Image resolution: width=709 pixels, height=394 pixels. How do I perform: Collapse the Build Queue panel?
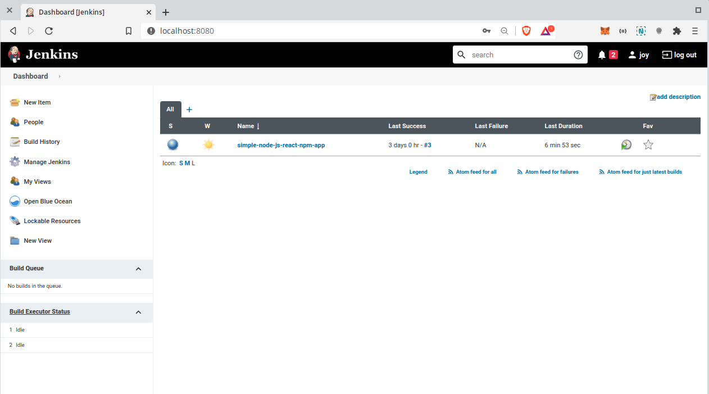[x=138, y=269]
